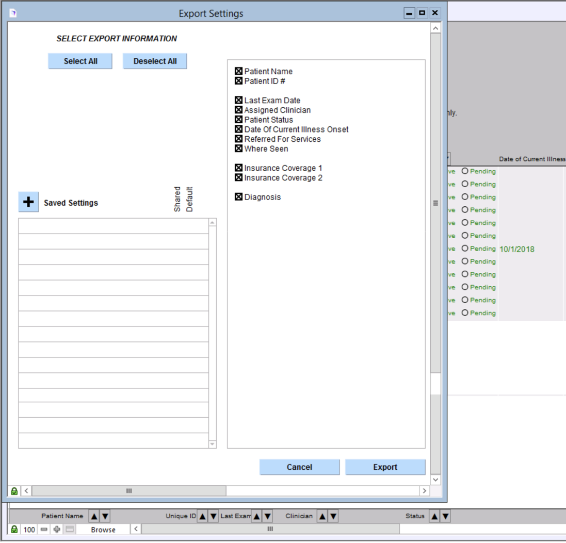
Task: Click the zoom in plus icon in status bar
Action: pyautogui.click(x=57, y=530)
